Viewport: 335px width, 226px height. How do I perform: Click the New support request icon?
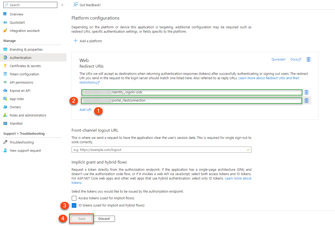point(5,150)
